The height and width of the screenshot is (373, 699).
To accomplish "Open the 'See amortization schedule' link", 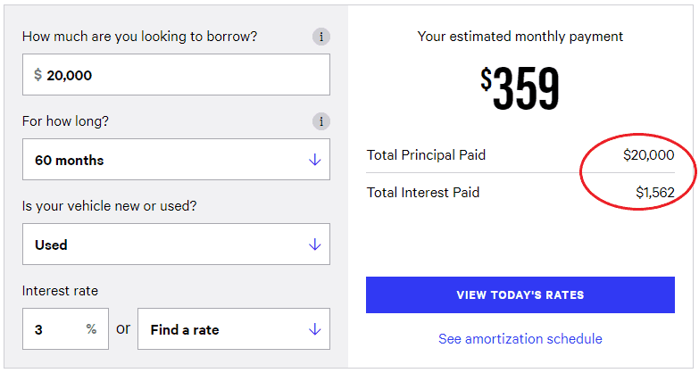I will 520,339.
